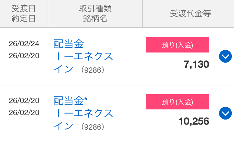Click the stock code (9286) in 10,256 row

coord(93,127)
